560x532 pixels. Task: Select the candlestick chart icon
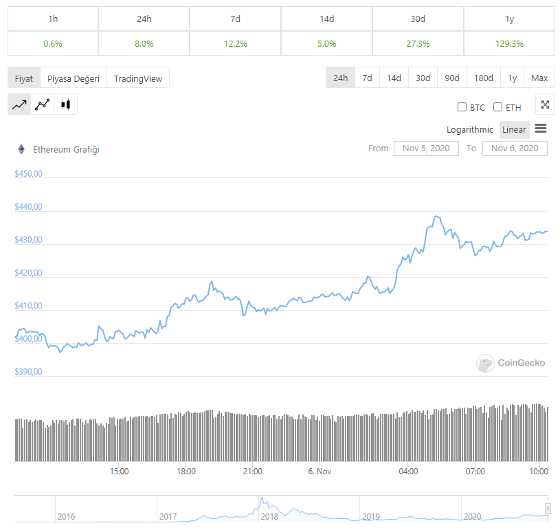pyautogui.click(x=66, y=104)
